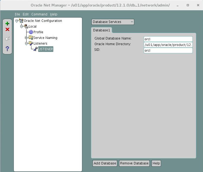Viewport: 203px width, 172px height.
Task: Click the Test Service database icon
Action: point(7,39)
